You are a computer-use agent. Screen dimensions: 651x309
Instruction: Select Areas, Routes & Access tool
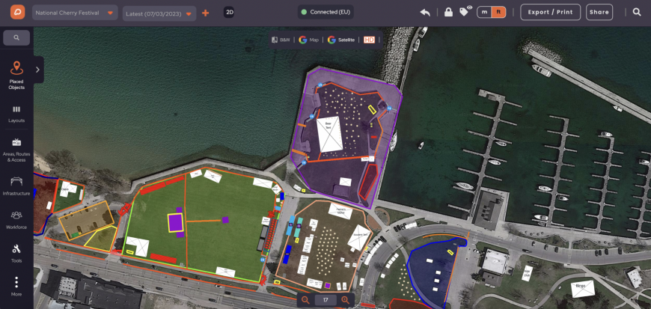coord(16,148)
